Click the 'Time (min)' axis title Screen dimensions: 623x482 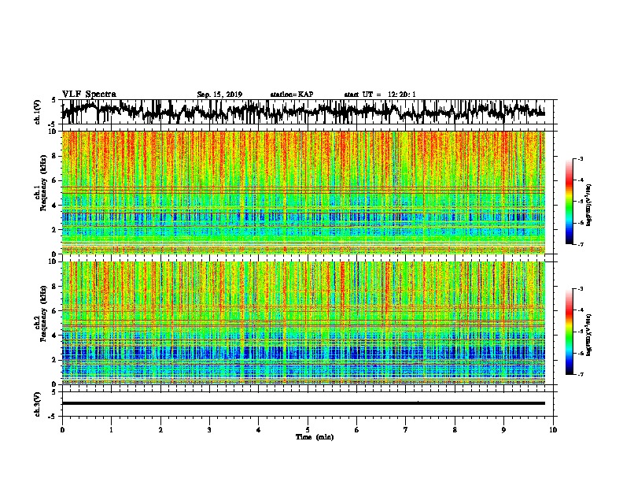click(x=315, y=437)
